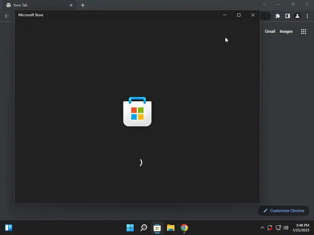Open Chrome three-dot menu
314x235 pixels.
point(307,16)
